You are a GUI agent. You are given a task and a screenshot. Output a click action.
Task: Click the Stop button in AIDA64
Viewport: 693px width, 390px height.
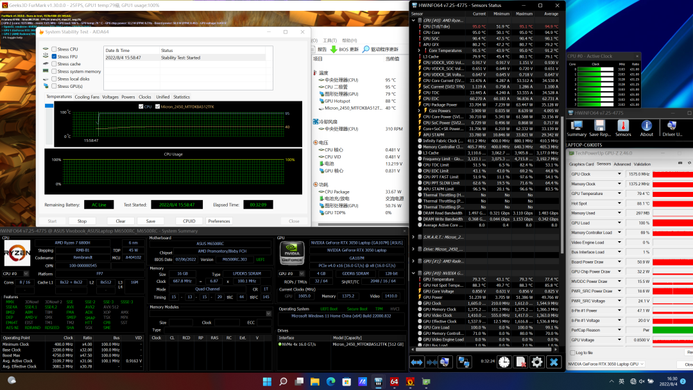click(82, 221)
